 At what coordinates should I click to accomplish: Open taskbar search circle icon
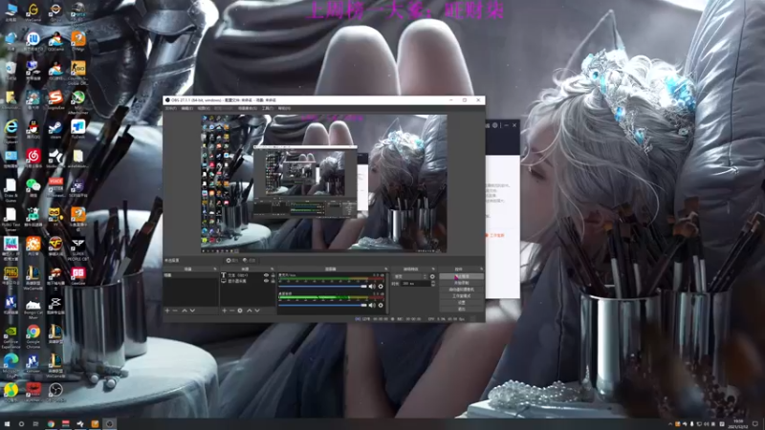[x=21, y=424]
